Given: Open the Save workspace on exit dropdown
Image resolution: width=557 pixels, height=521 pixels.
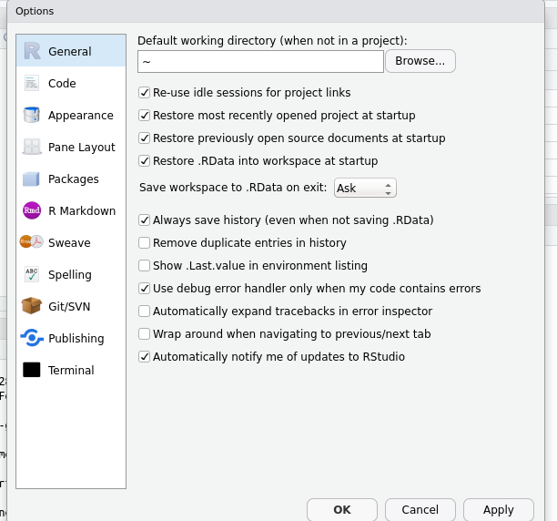Looking at the screenshot, I should [x=365, y=189].
